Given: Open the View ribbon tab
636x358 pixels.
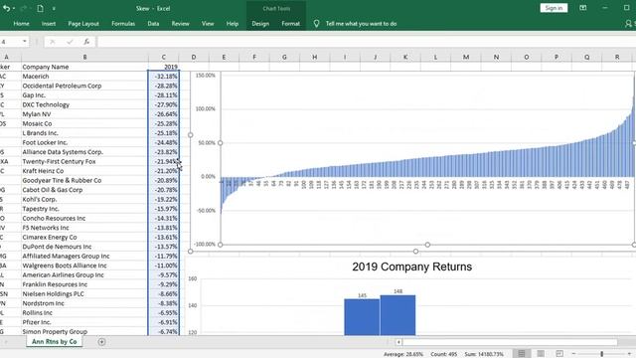Looking at the screenshot, I should click(x=208, y=24).
